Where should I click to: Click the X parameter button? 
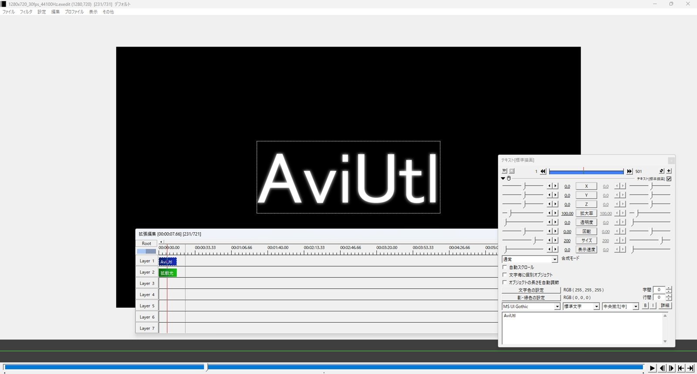point(586,186)
